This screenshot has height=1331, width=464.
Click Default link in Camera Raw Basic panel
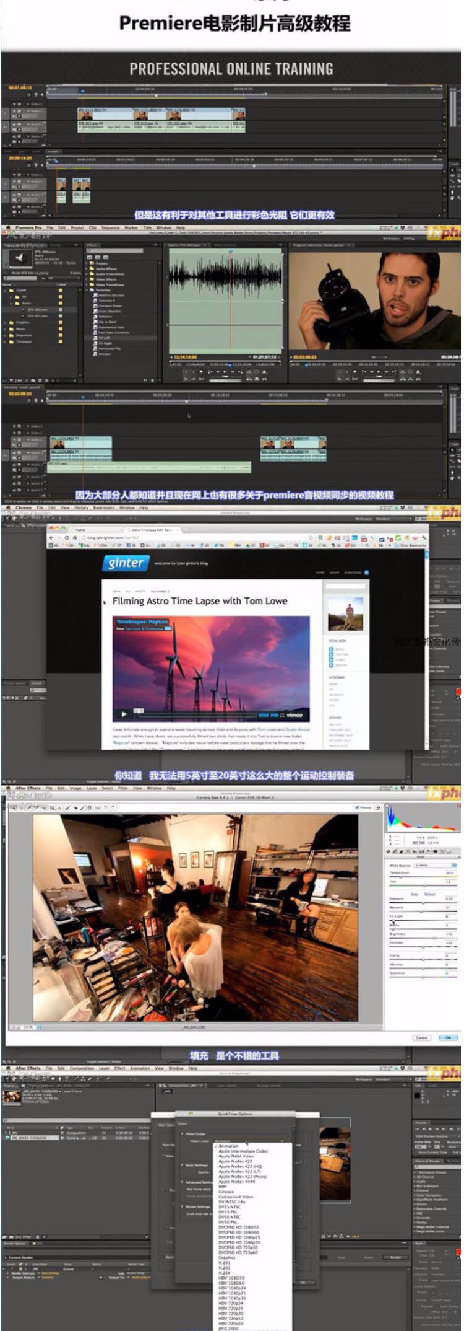[x=430, y=894]
